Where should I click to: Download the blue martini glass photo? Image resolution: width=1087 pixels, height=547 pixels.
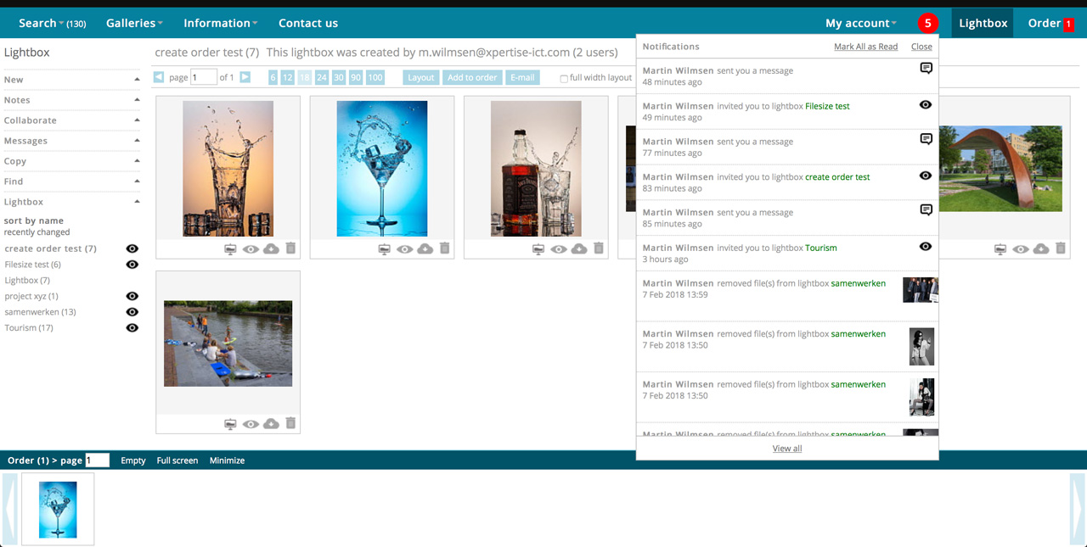(x=425, y=248)
